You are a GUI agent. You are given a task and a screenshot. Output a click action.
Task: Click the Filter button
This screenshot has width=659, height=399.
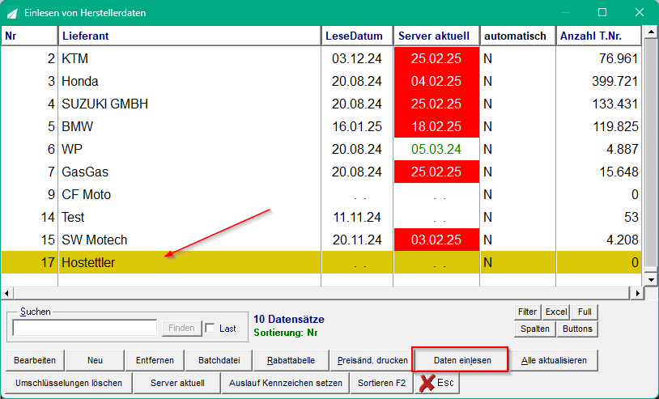pyautogui.click(x=527, y=312)
